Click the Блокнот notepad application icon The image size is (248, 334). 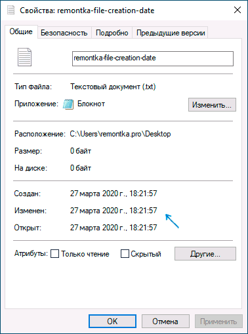pyautogui.click(x=68, y=104)
